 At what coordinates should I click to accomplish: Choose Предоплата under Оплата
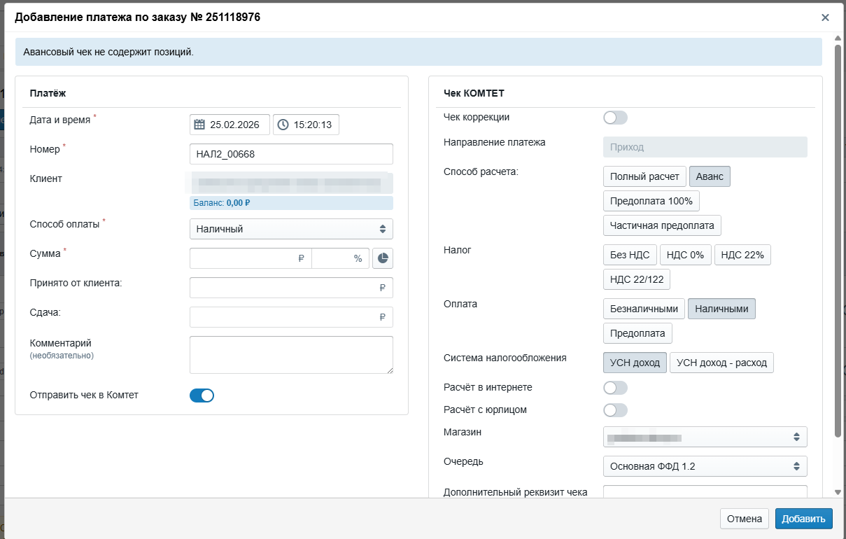637,333
